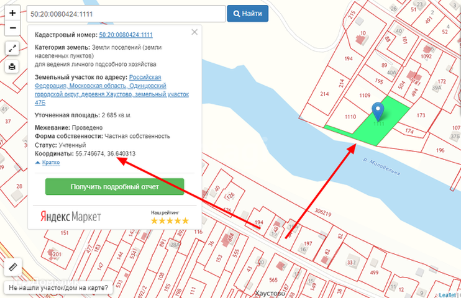Select parcel 1109 on the map
The image size is (461, 298).
(365, 96)
